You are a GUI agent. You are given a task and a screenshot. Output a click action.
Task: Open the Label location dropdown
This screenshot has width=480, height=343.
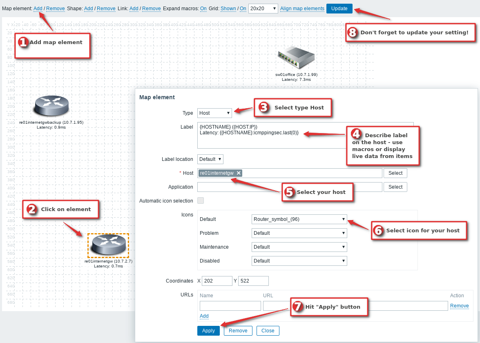tap(210, 159)
